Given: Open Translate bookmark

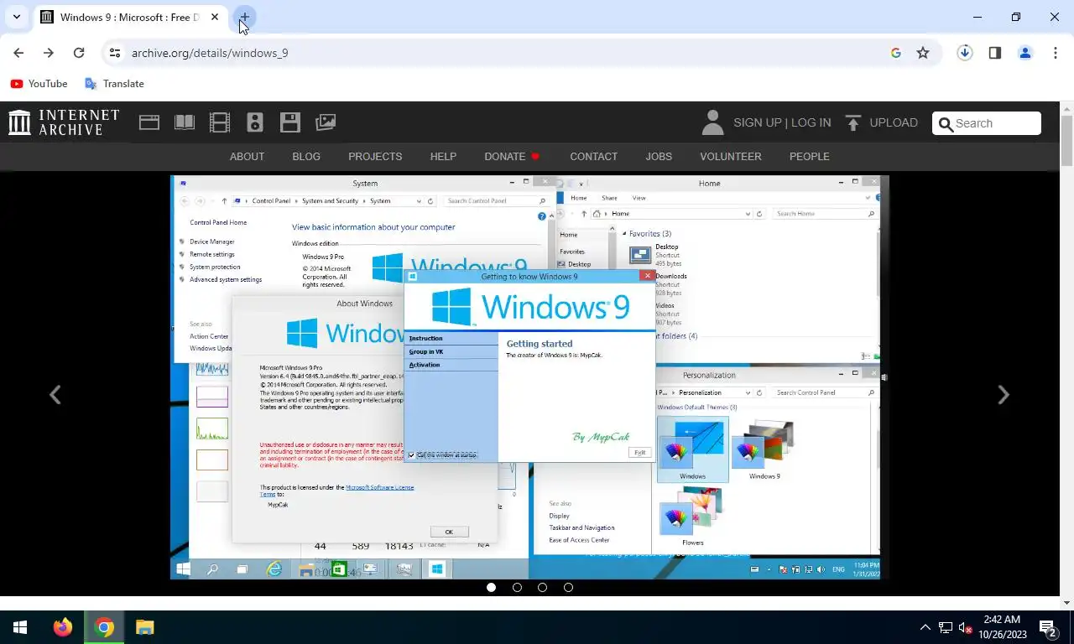Looking at the screenshot, I should click(114, 84).
